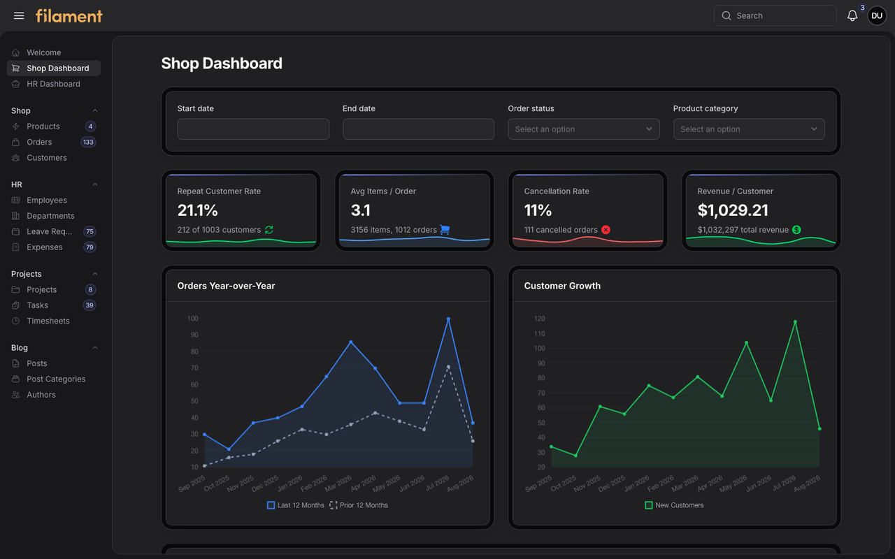Open Products in sidebar
Image resolution: width=895 pixels, height=559 pixels.
(54, 126)
